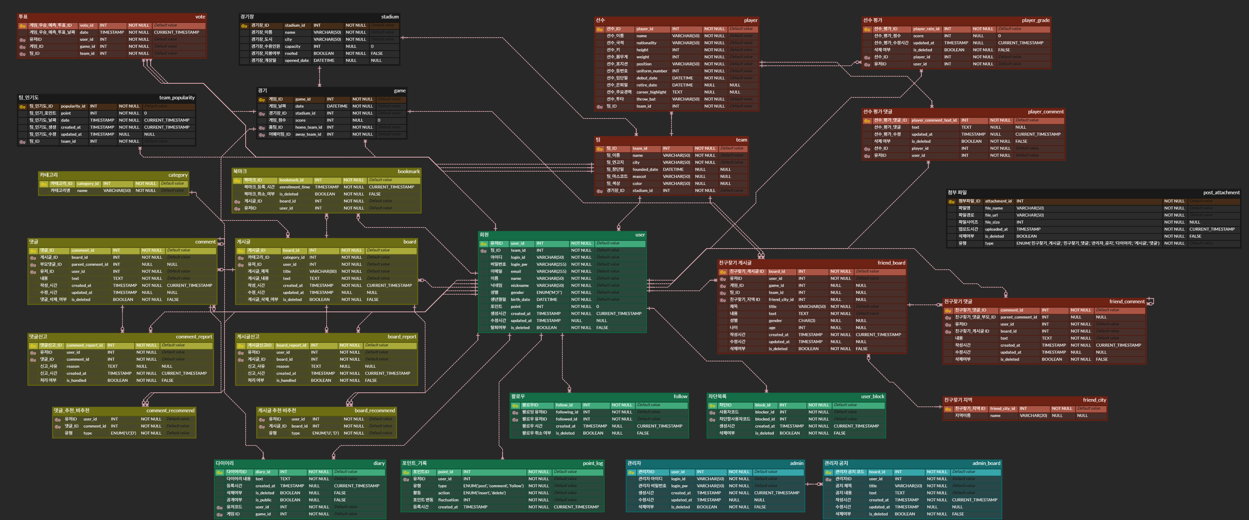
Task: Click primary key icon of follow_id row
Action: pyautogui.click(x=516, y=405)
